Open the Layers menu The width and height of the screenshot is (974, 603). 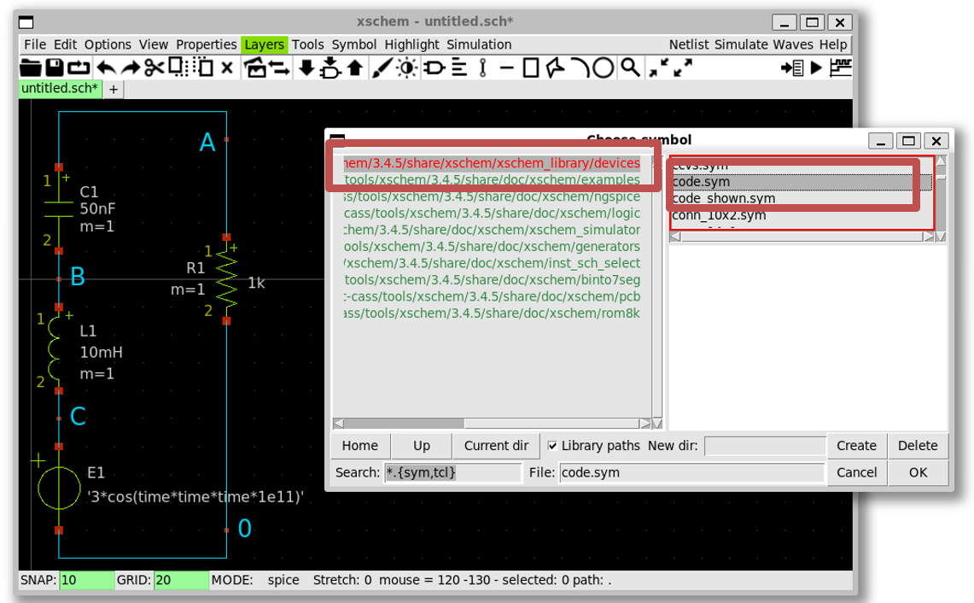pos(264,44)
